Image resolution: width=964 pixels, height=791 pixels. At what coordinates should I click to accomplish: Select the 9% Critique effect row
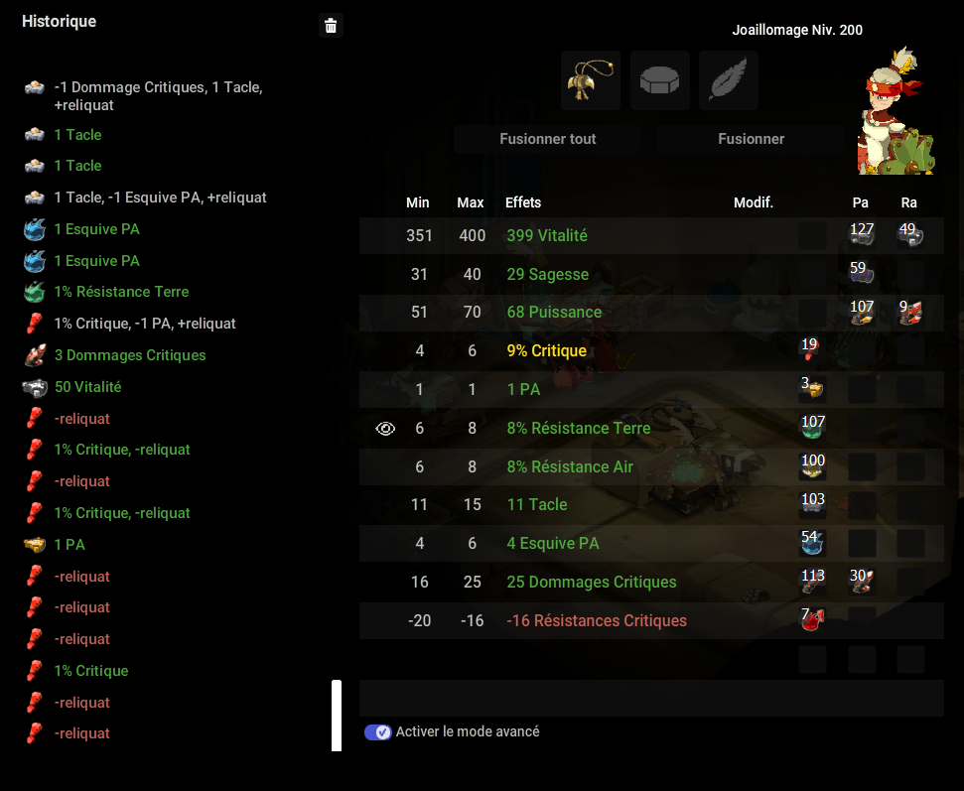point(651,350)
